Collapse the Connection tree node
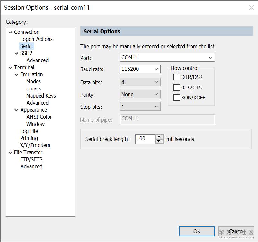258x242 pixels. (x=10, y=32)
